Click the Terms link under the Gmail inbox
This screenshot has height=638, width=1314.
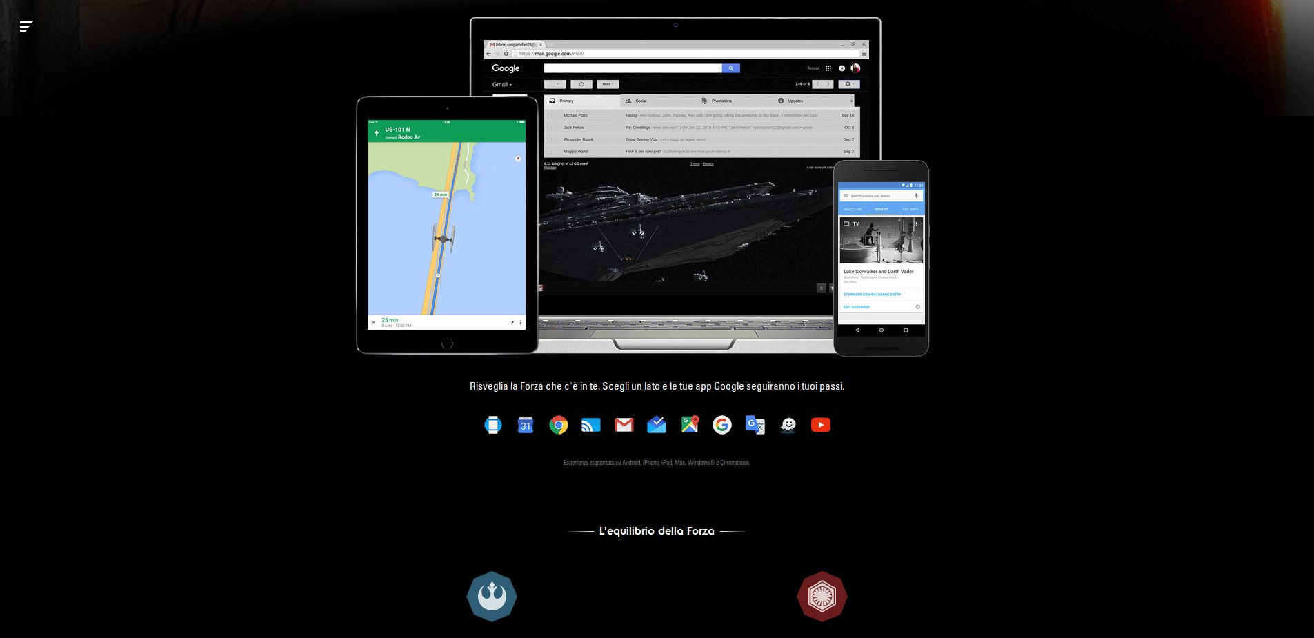695,164
